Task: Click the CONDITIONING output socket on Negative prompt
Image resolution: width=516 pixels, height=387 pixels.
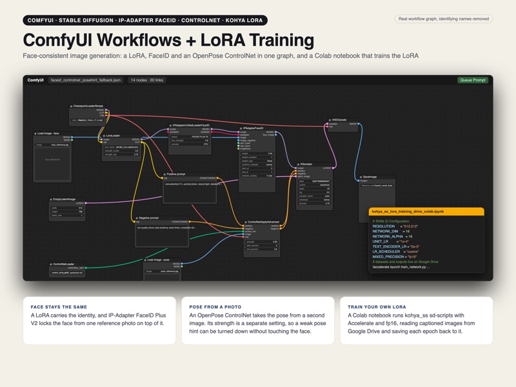Action: coord(190,222)
